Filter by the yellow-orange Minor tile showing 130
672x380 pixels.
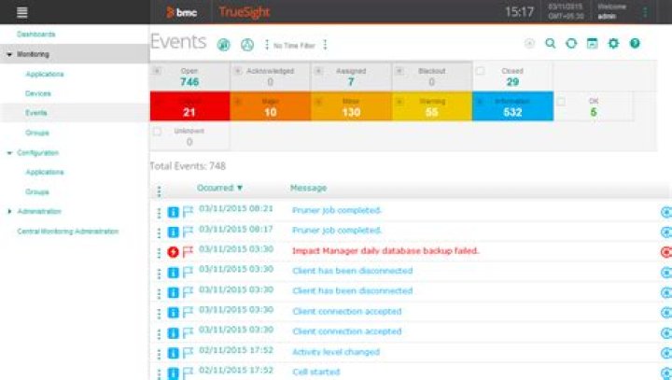[351, 106]
